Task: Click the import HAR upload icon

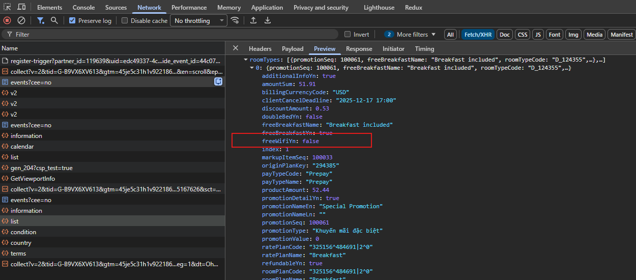Action: pos(253,20)
